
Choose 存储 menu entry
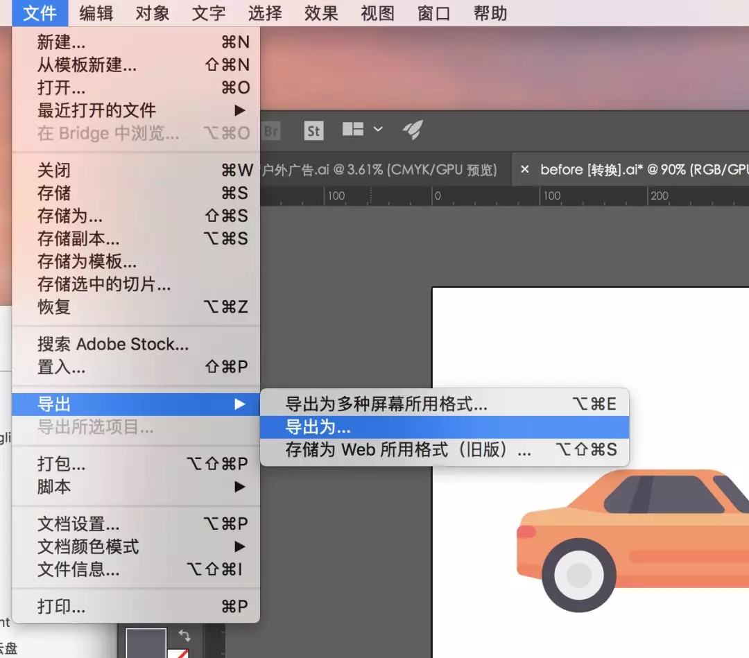[136, 193]
